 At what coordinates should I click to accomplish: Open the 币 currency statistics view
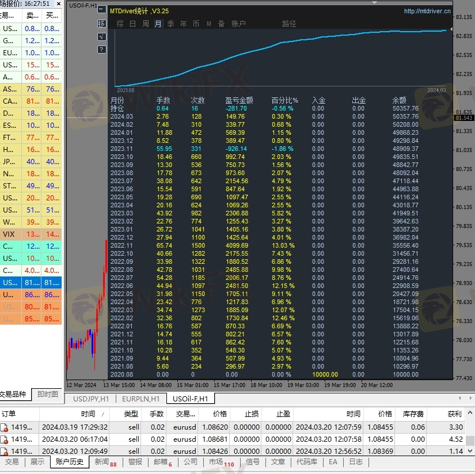pos(196,24)
